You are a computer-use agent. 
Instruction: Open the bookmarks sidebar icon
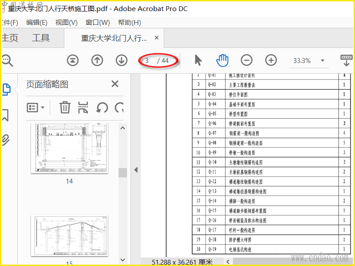pos(5,115)
